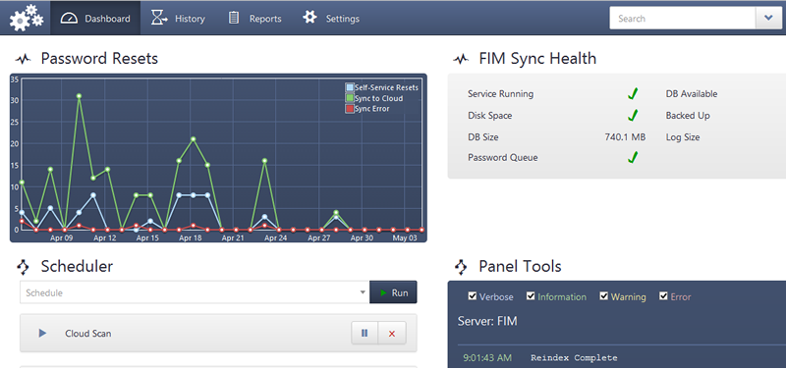Start Cloud Scan with play triangle
This screenshot has height=369, width=786.
click(42, 333)
